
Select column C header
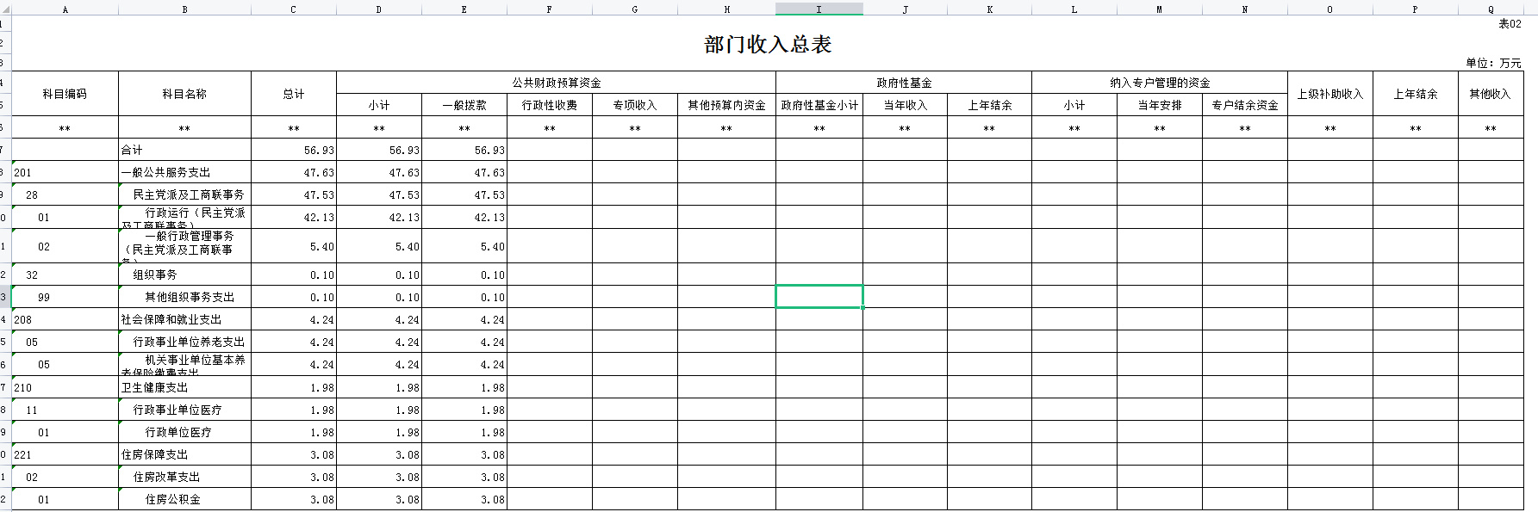tap(293, 9)
